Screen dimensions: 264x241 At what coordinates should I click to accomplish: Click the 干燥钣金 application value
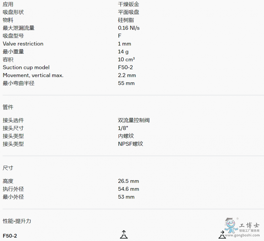[128, 4]
